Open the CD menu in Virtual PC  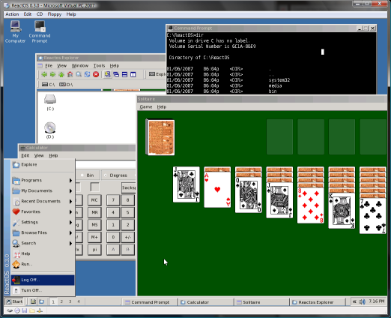(x=40, y=14)
